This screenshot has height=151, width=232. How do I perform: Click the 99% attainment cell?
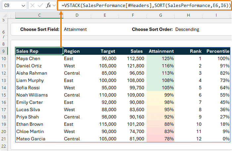tap(160, 95)
